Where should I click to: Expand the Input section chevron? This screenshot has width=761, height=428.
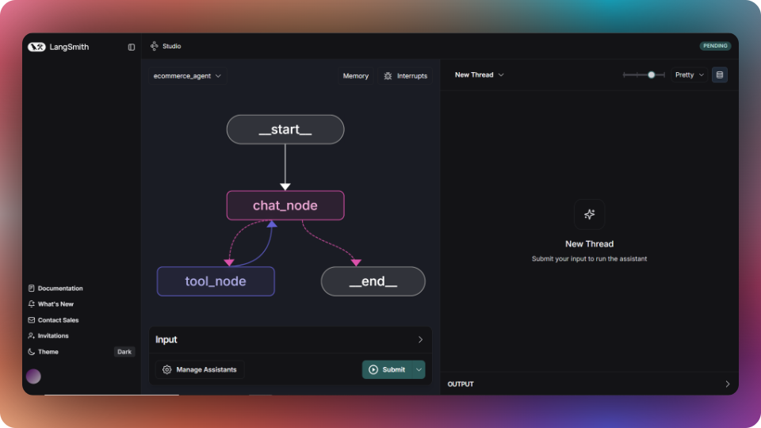click(420, 340)
